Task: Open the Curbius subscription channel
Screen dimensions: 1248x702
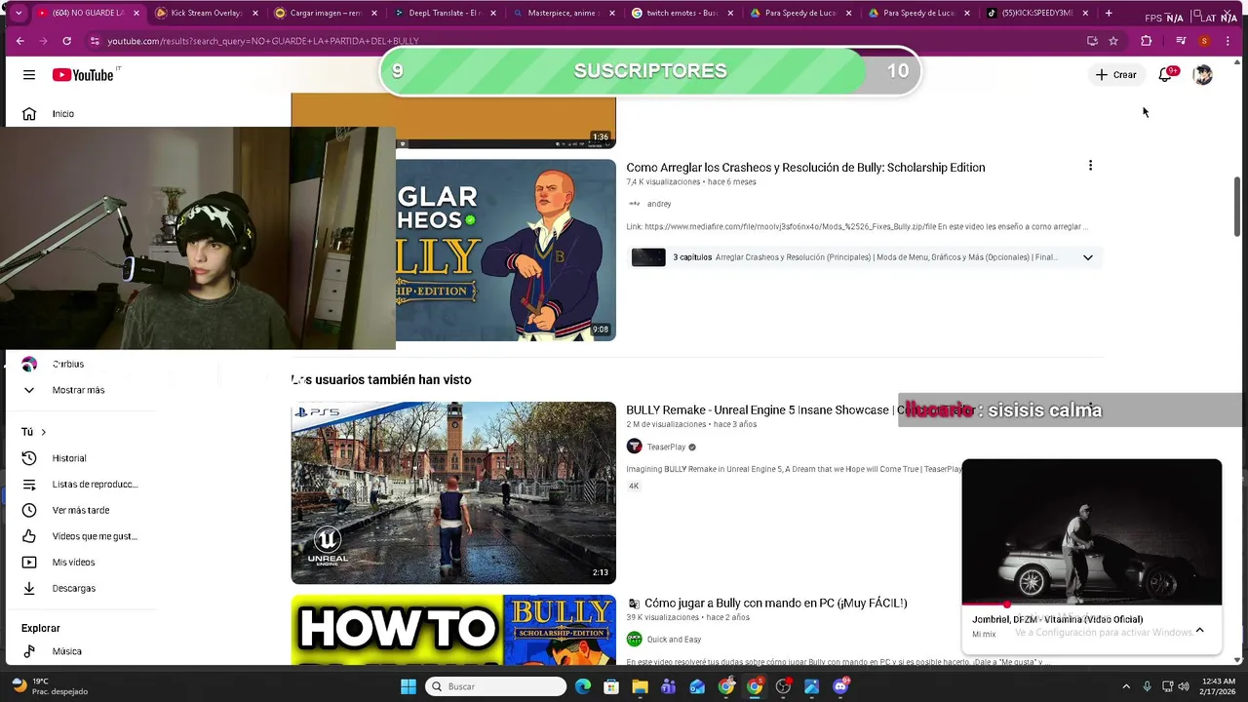Action: (x=67, y=364)
